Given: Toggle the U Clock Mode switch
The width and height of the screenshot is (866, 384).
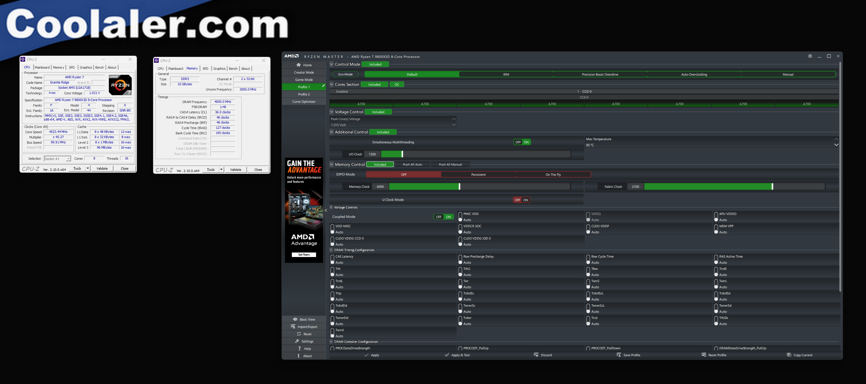Looking at the screenshot, I should pos(521,200).
